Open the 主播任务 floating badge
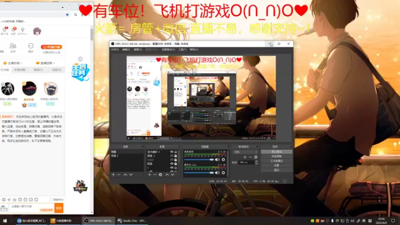Image resolution: width=400 pixels, height=225 pixels. pyautogui.click(x=80, y=71)
